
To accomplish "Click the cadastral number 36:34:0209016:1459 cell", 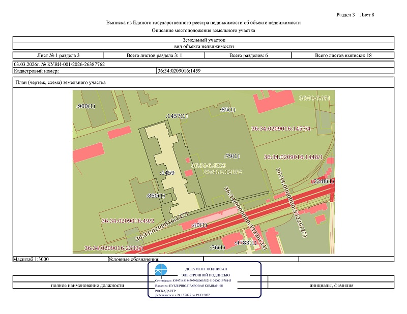I will (x=180, y=71).
